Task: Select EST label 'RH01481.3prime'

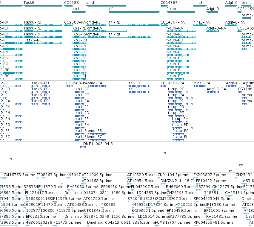Action: tap(221, 216)
